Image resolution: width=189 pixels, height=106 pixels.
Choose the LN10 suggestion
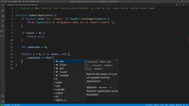[x=69, y=82]
